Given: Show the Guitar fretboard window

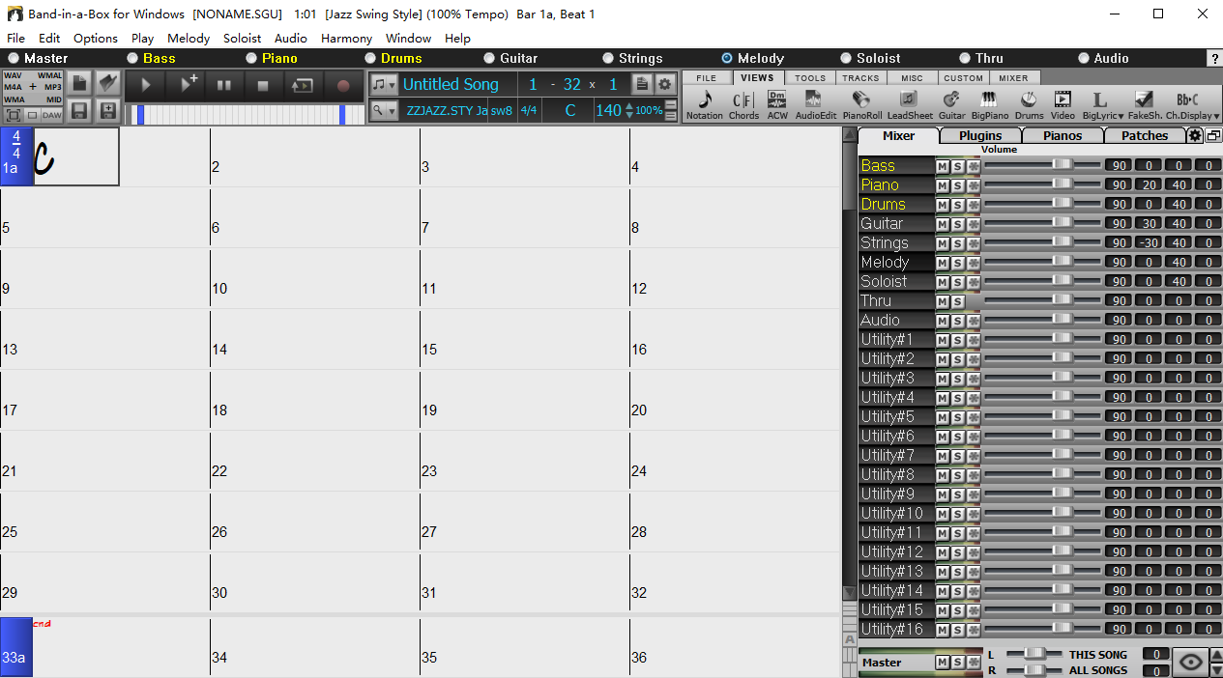Looking at the screenshot, I should (x=951, y=104).
